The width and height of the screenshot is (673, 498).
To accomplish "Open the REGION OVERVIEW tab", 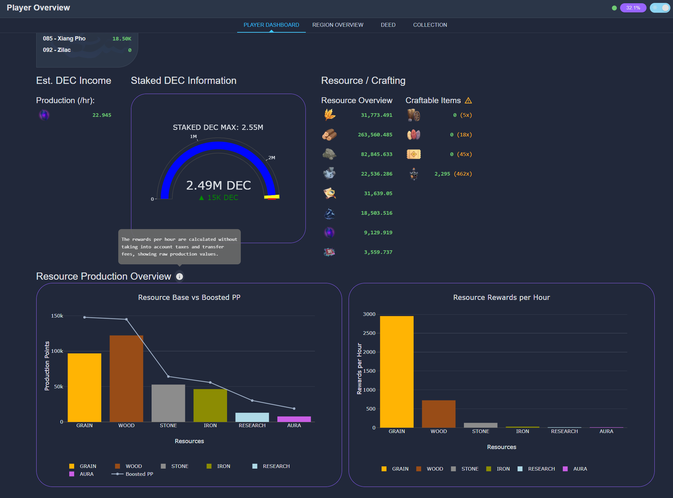I will (337, 25).
